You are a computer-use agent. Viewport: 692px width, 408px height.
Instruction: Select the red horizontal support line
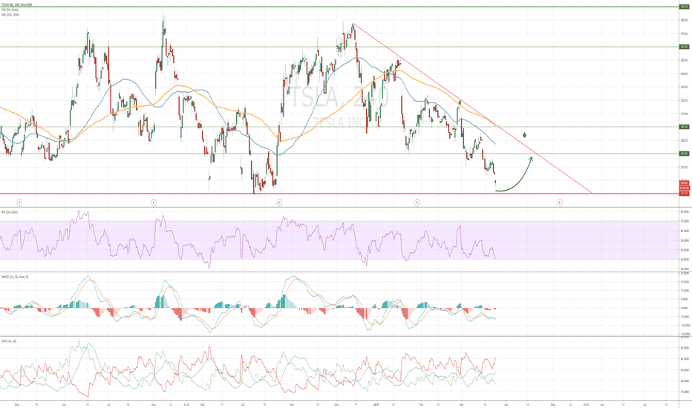pyautogui.click(x=339, y=193)
